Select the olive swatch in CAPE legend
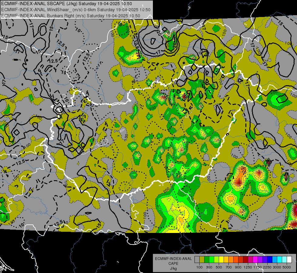Image resolution: width=297 pixels, height=273 pixels. (202, 260)
